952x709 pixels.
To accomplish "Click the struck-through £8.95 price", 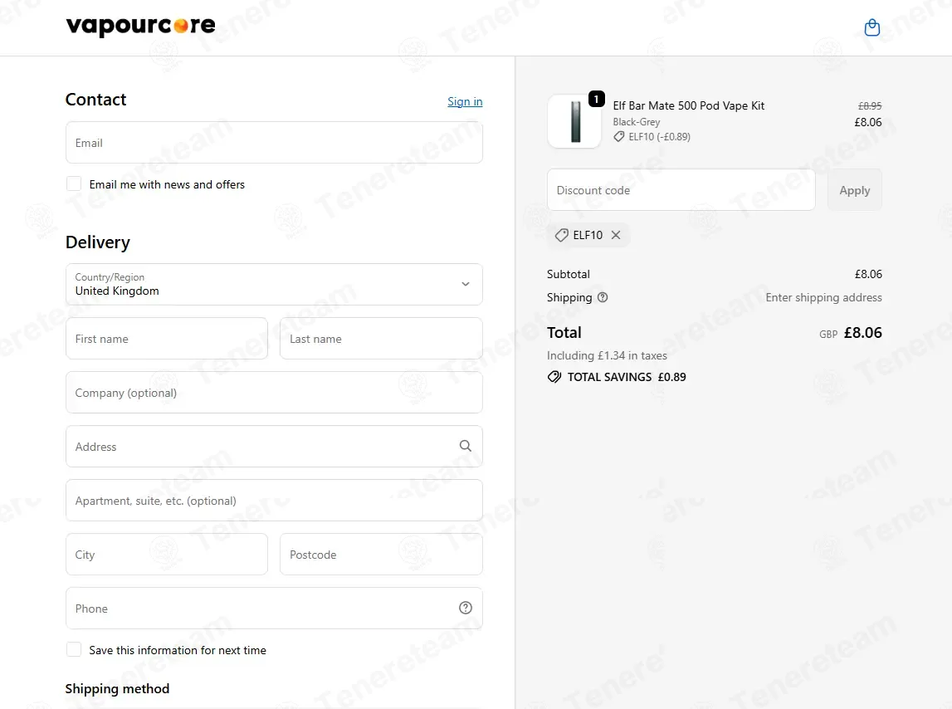I will tap(870, 105).
